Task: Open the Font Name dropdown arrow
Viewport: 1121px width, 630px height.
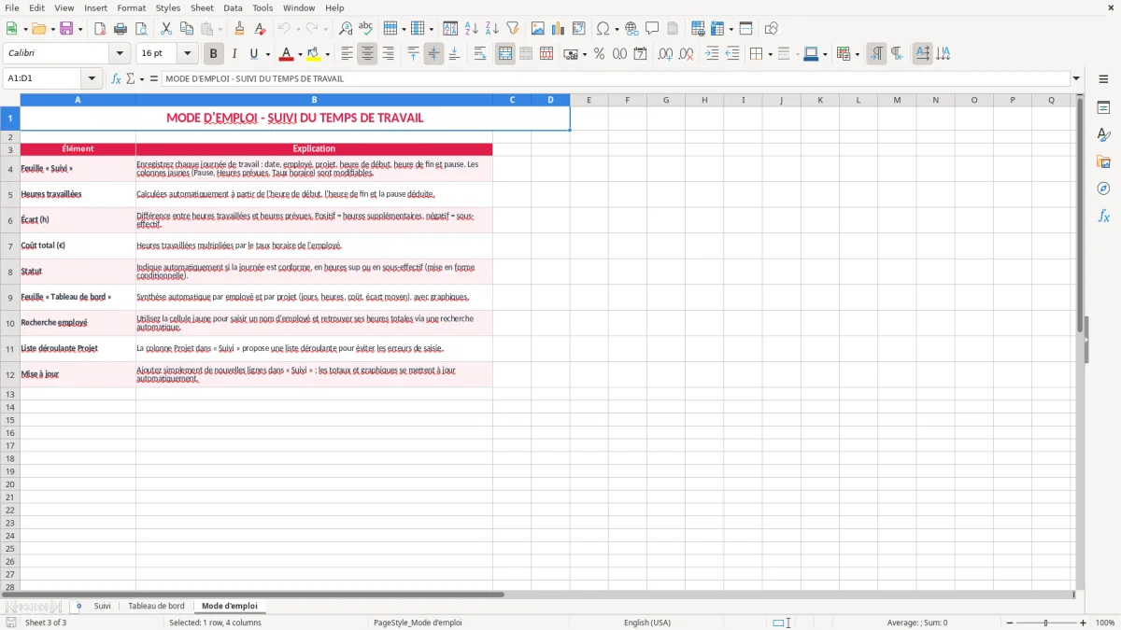Action: 120,54
